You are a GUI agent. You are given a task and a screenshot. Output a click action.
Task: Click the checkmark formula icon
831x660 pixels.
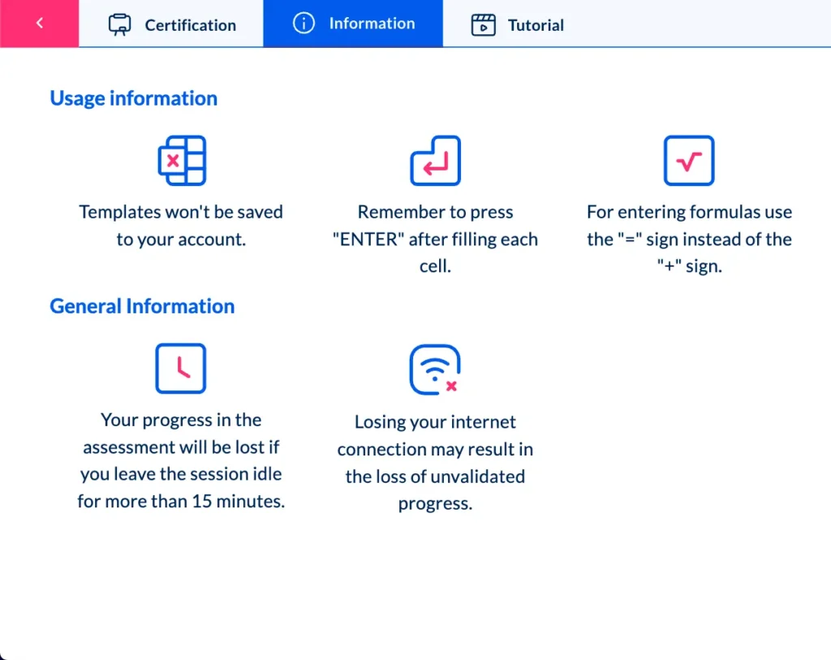click(688, 160)
